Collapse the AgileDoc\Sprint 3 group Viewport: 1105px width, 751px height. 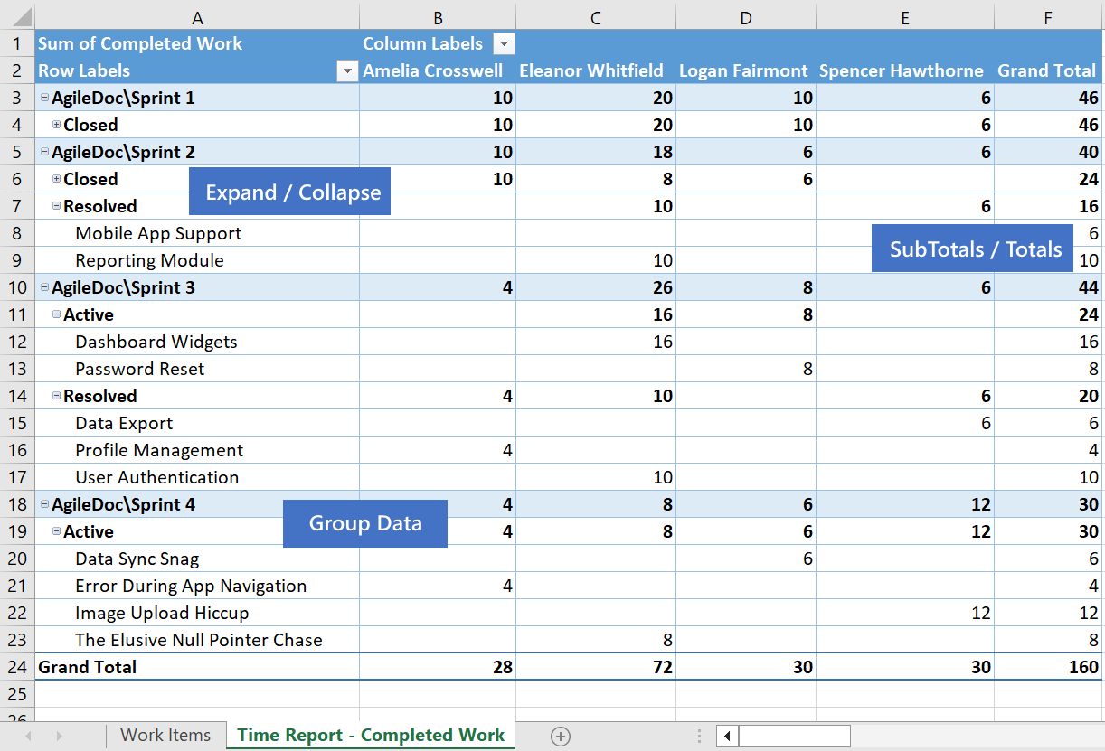44,287
